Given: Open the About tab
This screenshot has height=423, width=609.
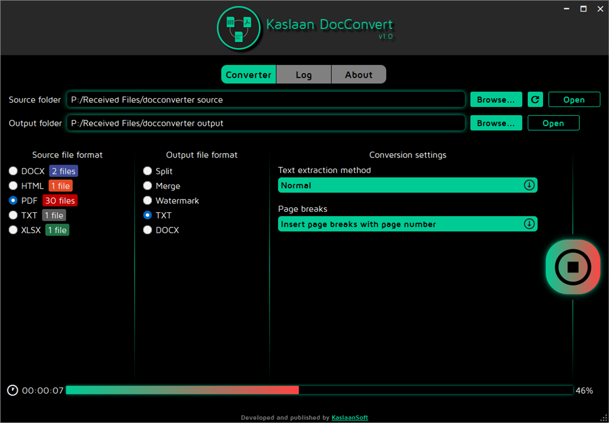Looking at the screenshot, I should coord(358,74).
